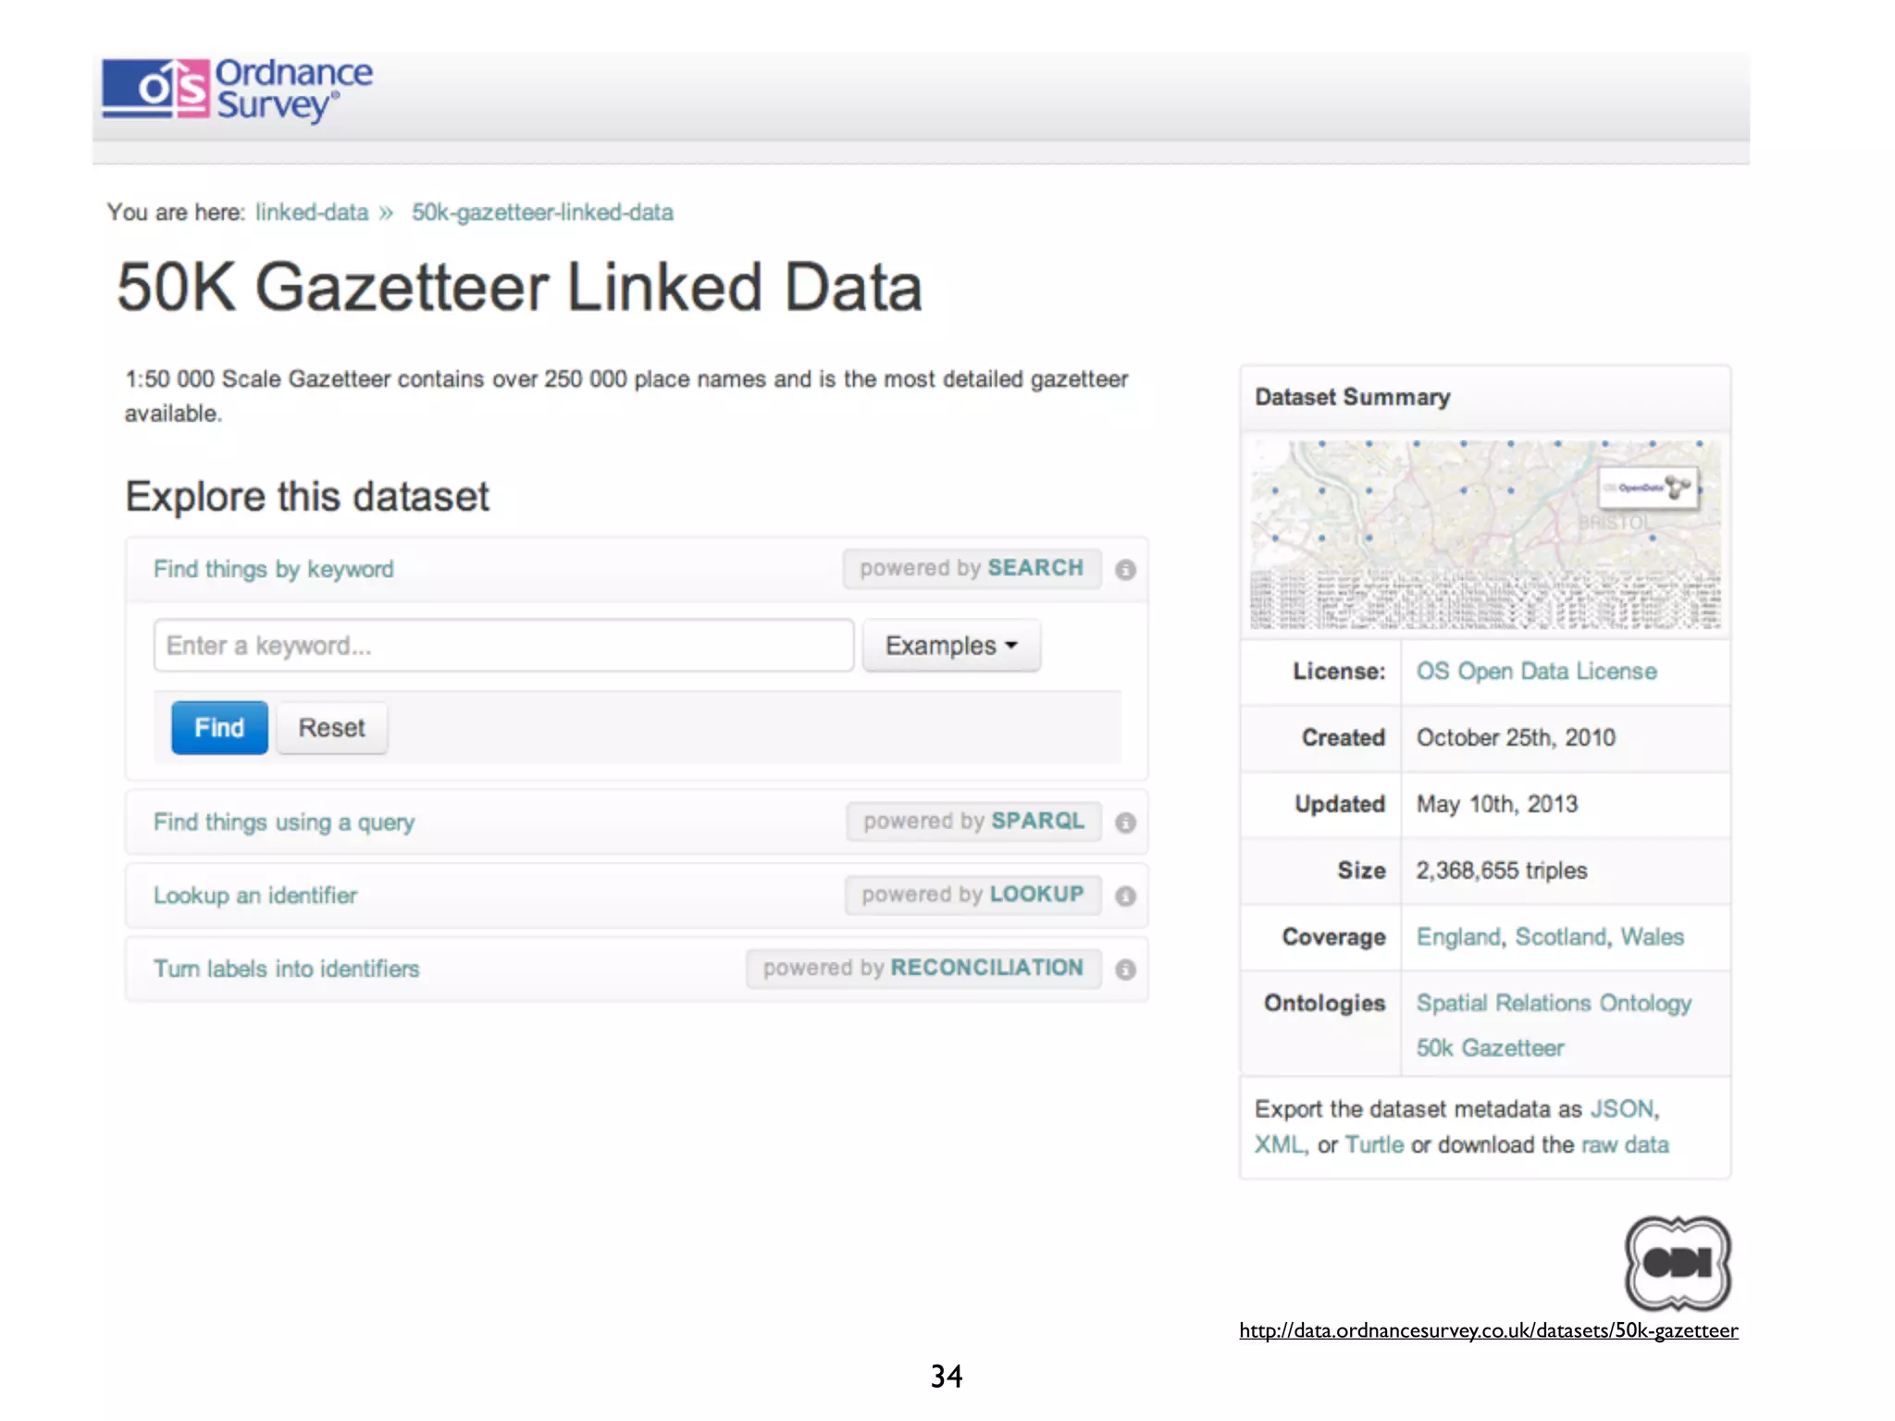Click the powered by LOOKUP badge

coord(972,895)
